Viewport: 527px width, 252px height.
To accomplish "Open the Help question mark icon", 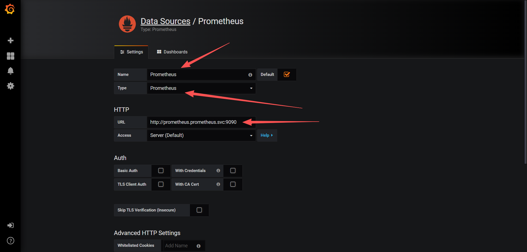I will pos(10,241).
